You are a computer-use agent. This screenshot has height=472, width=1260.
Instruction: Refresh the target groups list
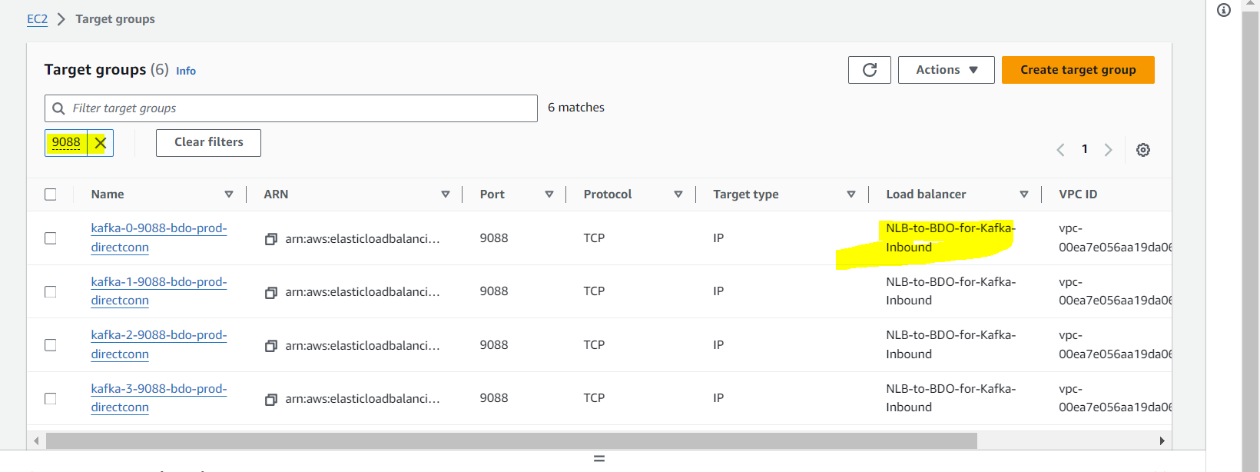(x=869, y=70)
